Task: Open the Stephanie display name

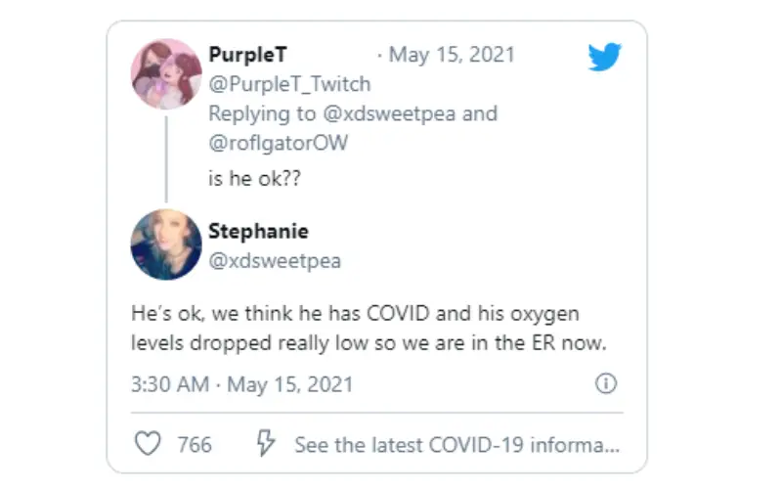Action: 258,231
